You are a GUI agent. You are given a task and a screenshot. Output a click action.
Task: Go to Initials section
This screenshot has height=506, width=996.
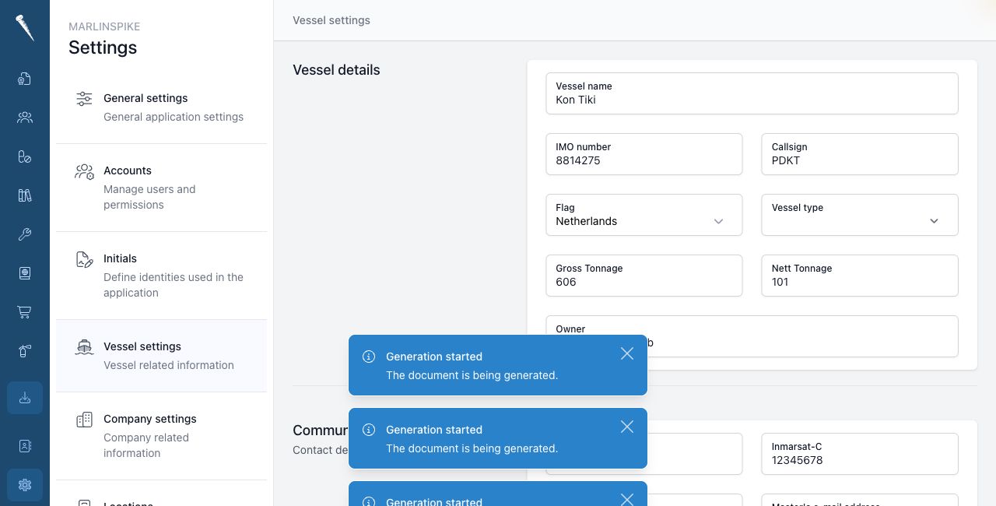[x=161, y=276]
